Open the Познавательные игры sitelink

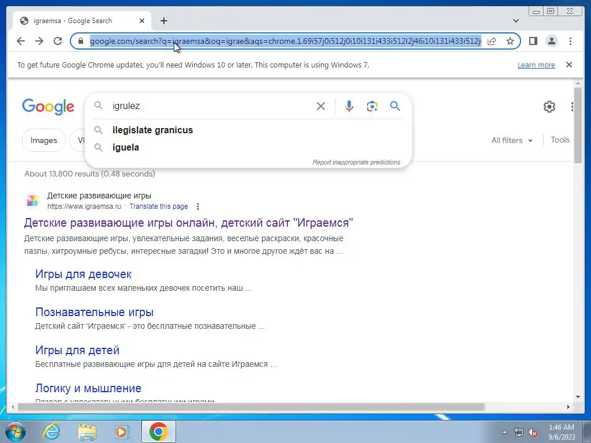point(94,312)
